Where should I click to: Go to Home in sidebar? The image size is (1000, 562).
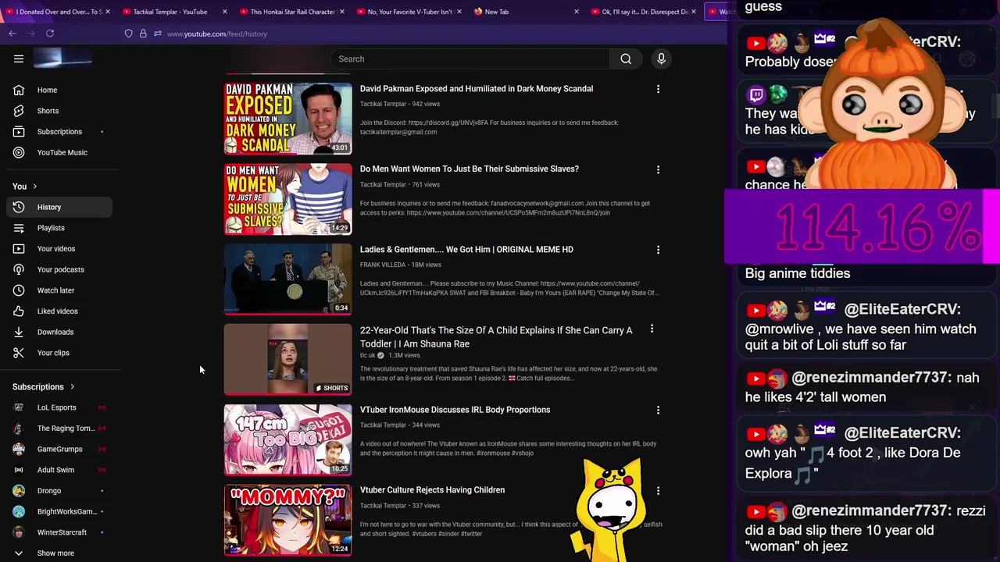(x=59, y=90)
